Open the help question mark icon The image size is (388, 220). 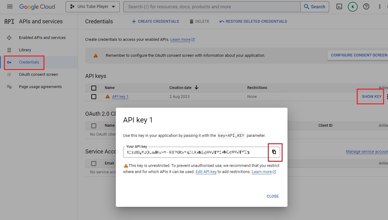tap(366, 6)
